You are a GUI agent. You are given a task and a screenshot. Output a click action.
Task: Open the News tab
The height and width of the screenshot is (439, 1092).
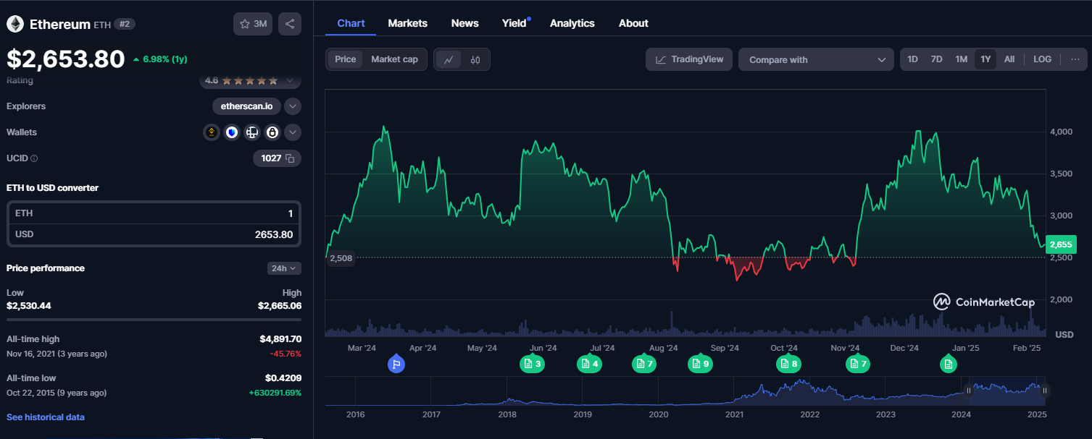pyautogui.click(x=464, y=23)
